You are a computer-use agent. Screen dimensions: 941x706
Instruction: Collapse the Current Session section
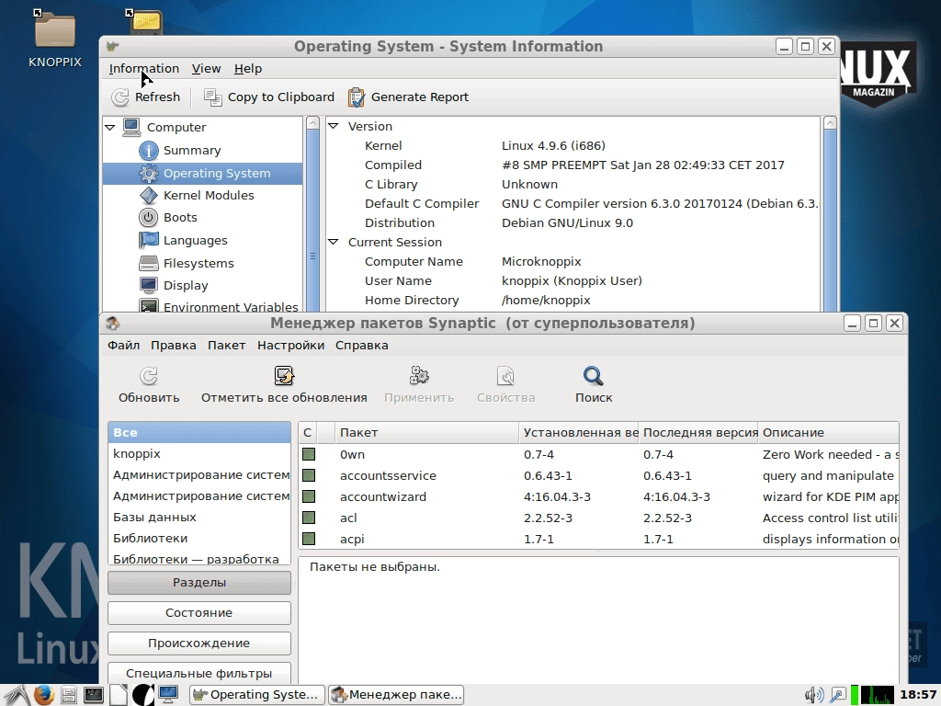coord(333,242)
